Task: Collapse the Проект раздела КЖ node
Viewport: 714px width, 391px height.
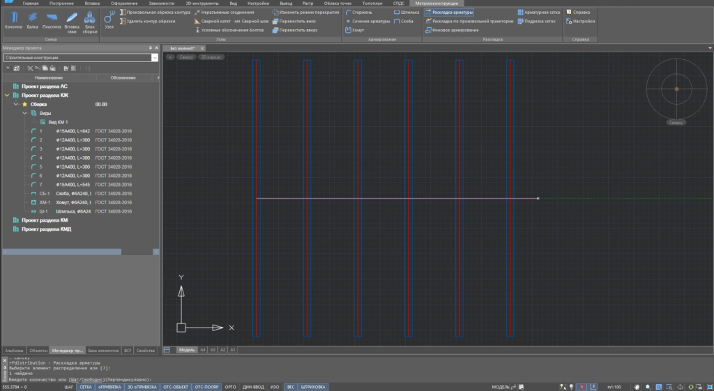Action: point(6,95)
